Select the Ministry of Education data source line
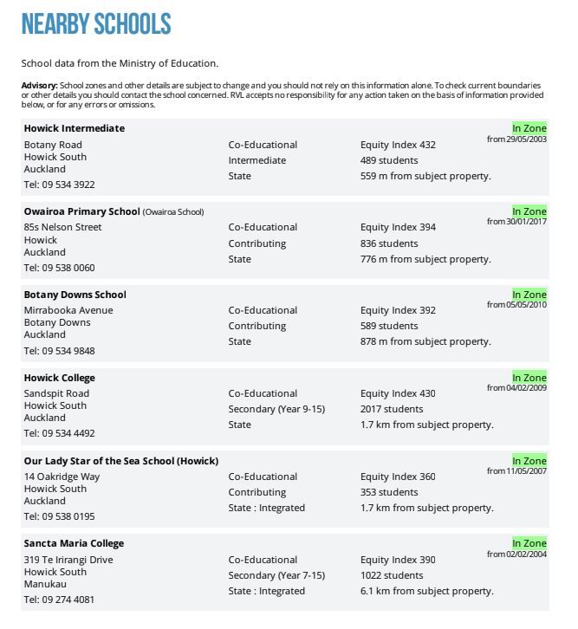 [x=120, y=63]
